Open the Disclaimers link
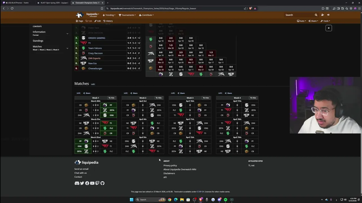The height and width of the screenshot is (203, 362). pos(169,173)
